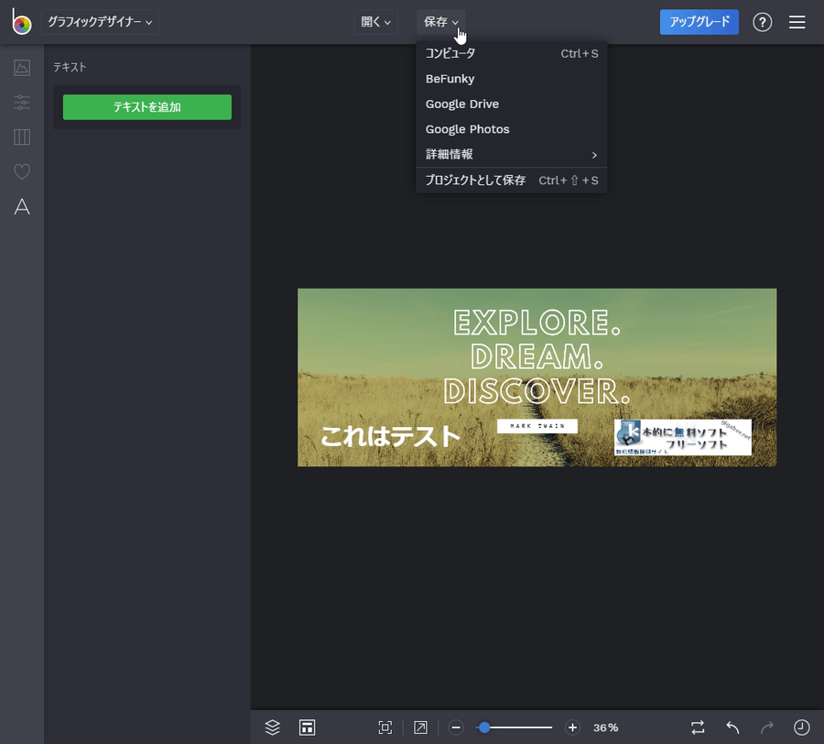This screenshot has height=744, width=824.
Task: Open the 開く dropdown menu
Action: [x=375, y=22]
